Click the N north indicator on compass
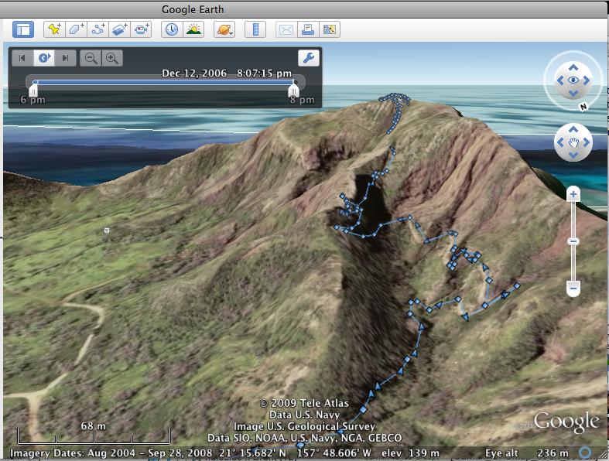 [583, 107]
